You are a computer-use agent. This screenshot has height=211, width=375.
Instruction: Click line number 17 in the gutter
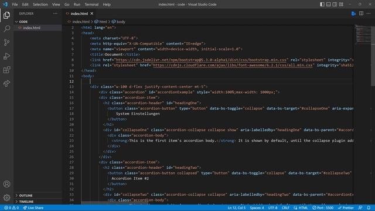point(71,108)
